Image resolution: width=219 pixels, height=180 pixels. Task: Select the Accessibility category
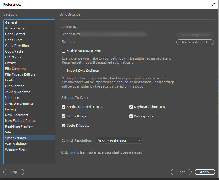click(29, 28)
